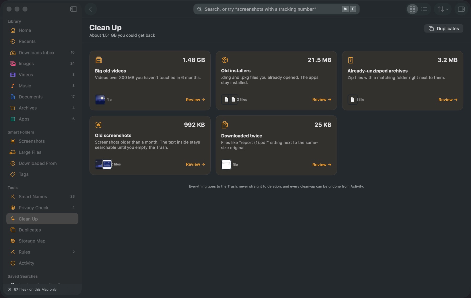Screen dimensions: 471x298
Task: Click the Screenshots smart folder icon
Action: (x=13, y=141)
